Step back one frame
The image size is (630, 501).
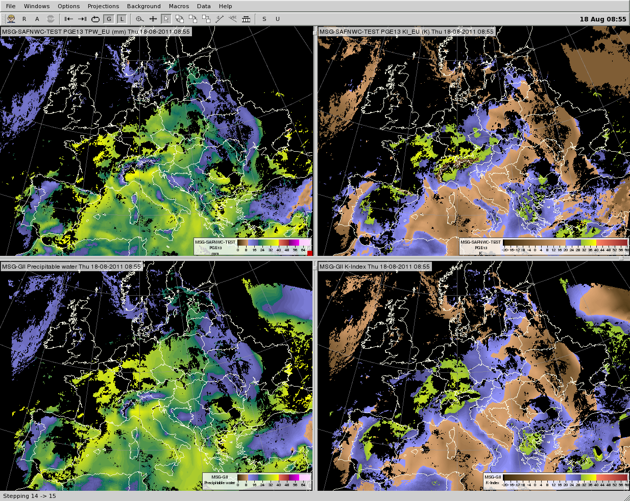(x=68, y=19)
